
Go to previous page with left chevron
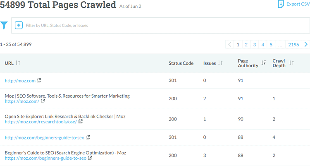[x=230, y=44]
